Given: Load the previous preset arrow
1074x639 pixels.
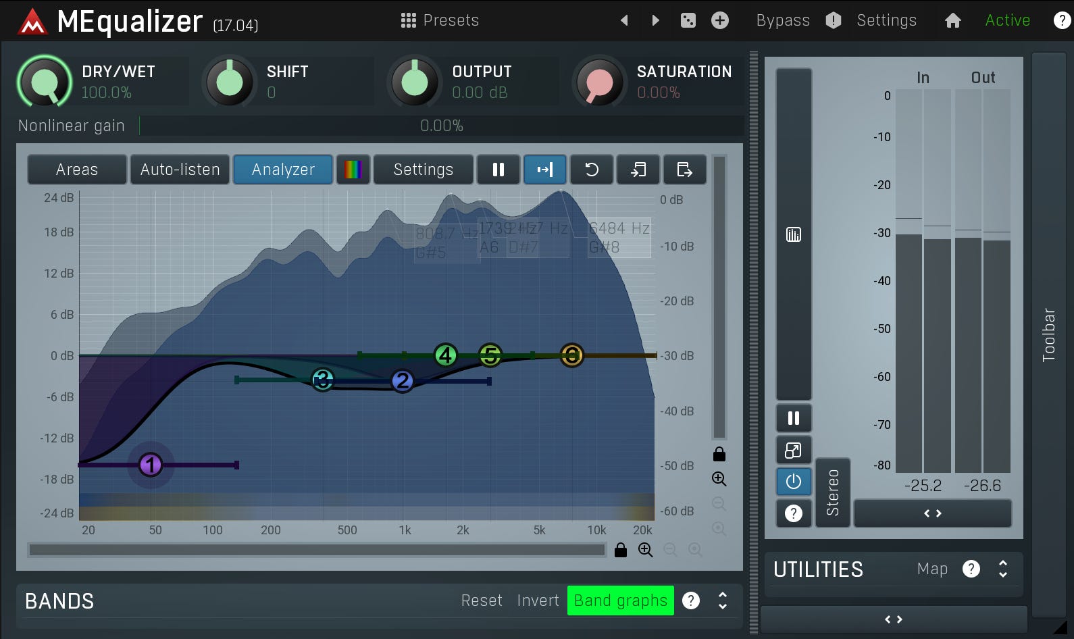Looking at the screenshot, I should 624,20.
